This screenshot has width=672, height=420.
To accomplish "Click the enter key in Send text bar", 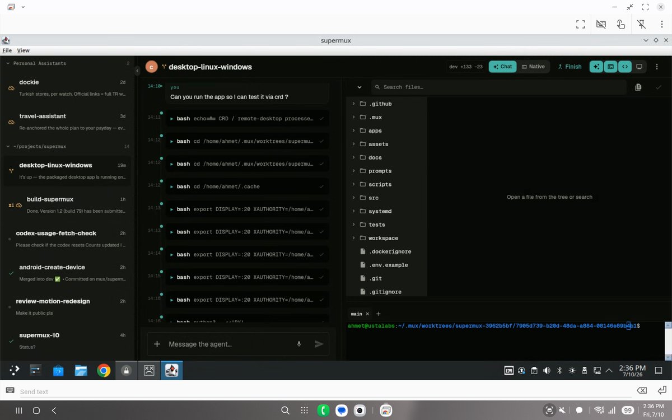I will pyautogui.click(x=661, y=390).
